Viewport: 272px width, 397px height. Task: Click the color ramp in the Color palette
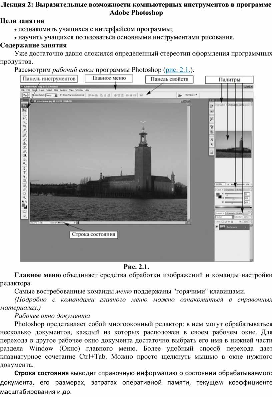pos(233,207)
